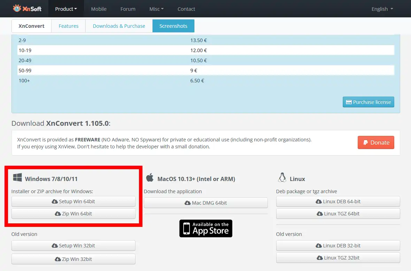Click cloud download icon on Setup Win 64bit
Screen dimensions: 411x271
point(55,202)
